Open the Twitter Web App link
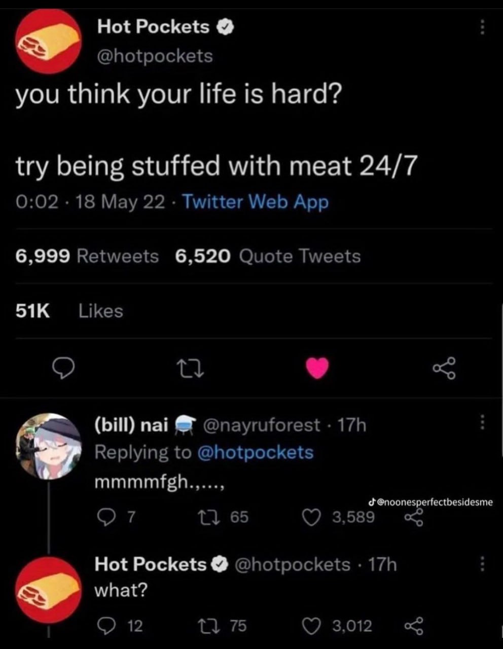This screenshot has width=503, height=649. click(255, 202)
